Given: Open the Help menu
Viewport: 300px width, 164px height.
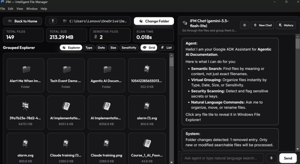Looking at the screenshot, I should coord(44,9).
